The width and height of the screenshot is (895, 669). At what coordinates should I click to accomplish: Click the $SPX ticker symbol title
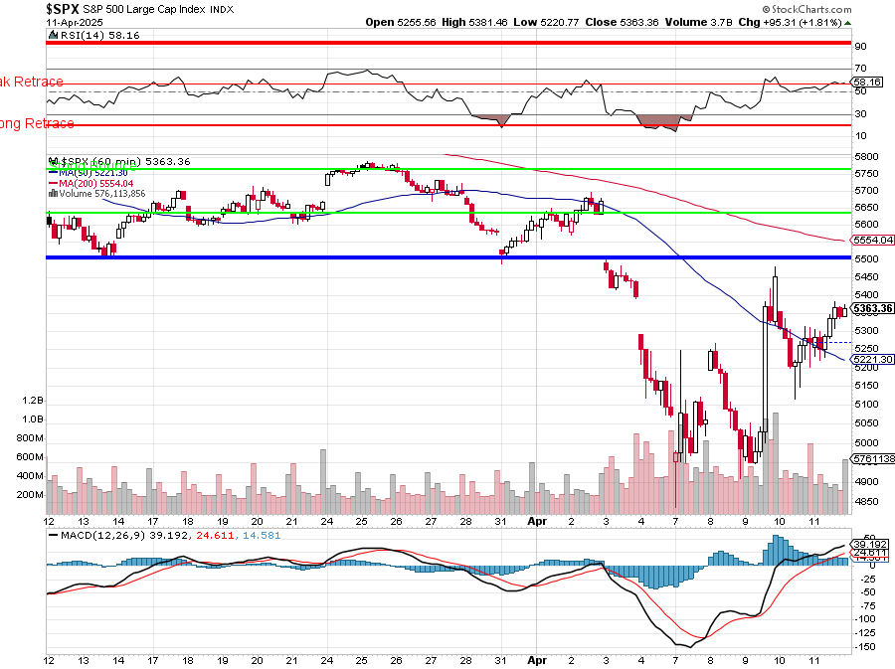[x=65, y=8]
